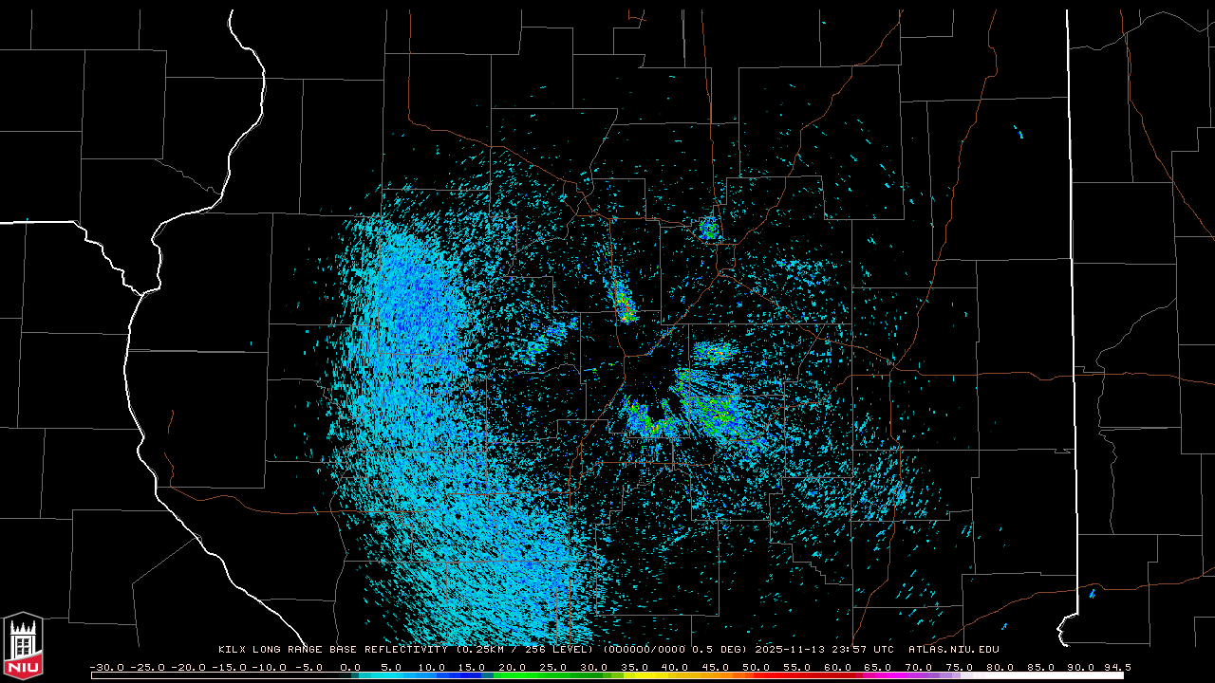Click the -30.0 label on the dBZ scale
Viewport: 1215px width, 683px height.
click(x=106, y=667)
